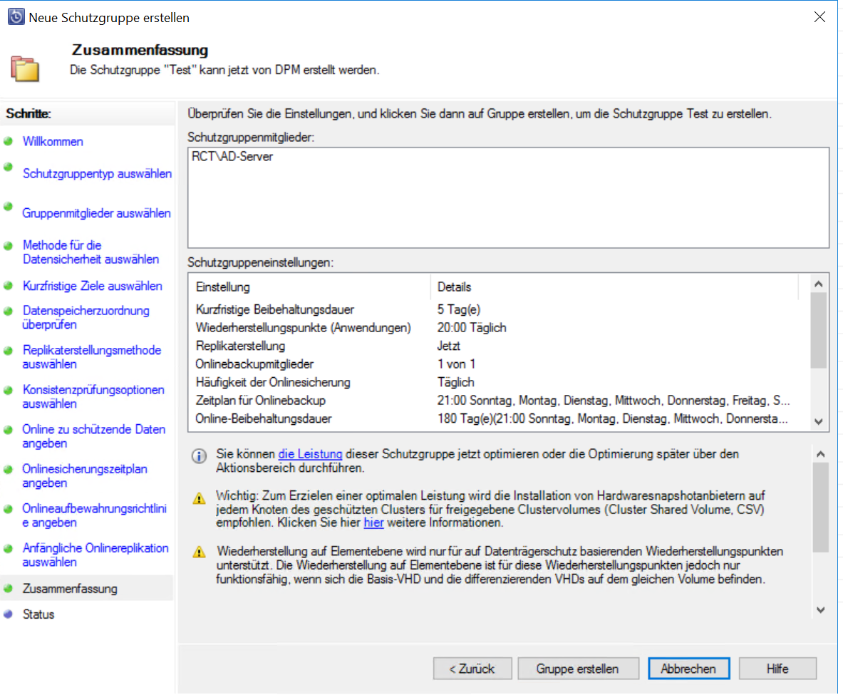Open Konsistenzprüfungsoptionen auswählen step
Screen dimensions: 843x695
[93, 396]
